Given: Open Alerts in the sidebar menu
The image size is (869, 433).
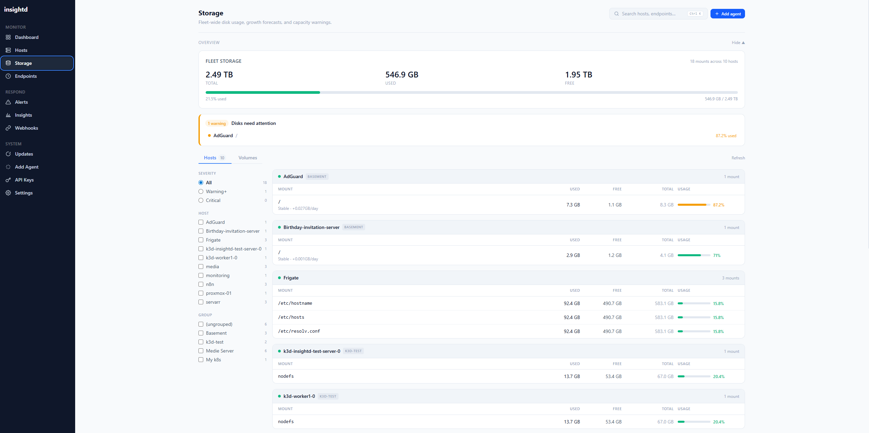Looking at the screenshot, I should point(37,102).
